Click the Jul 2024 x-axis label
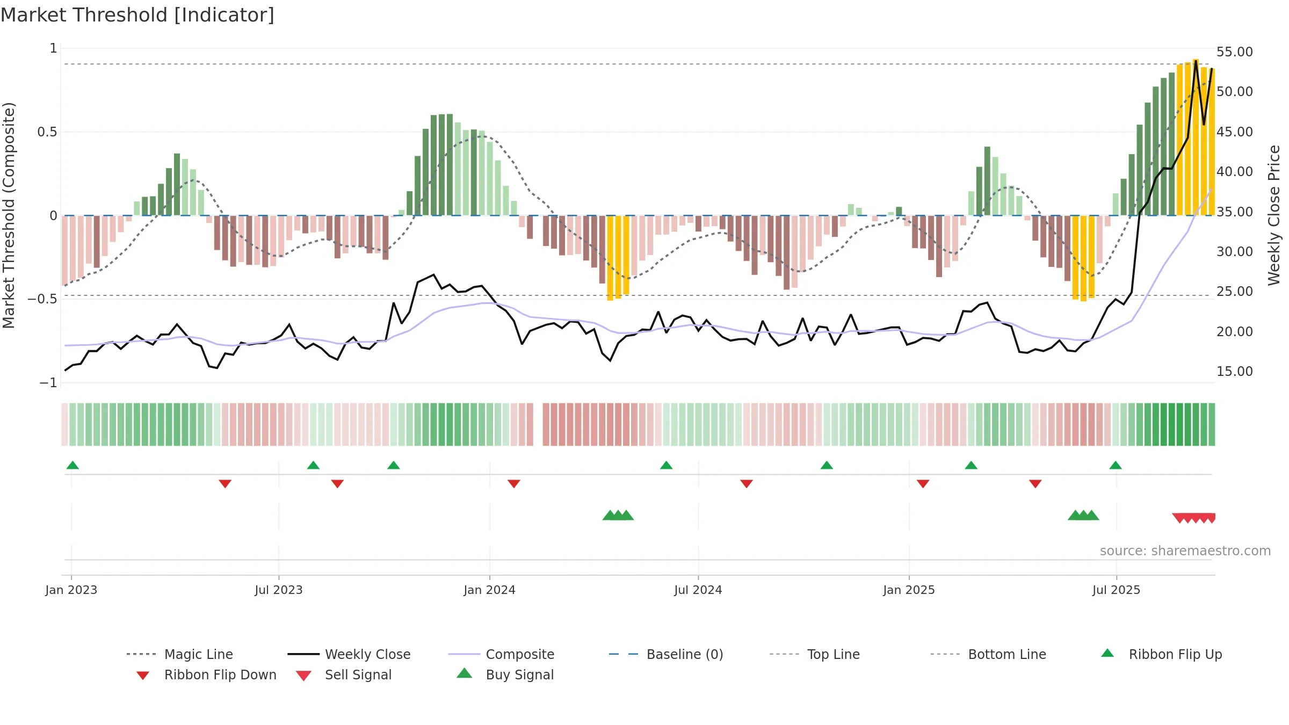1289x725 pixels. pos(698,590)
